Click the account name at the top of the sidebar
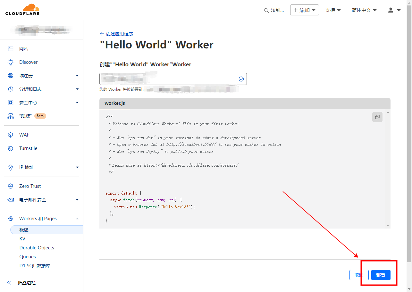Viewport: 412px width, 292px height. click(42, 30)
